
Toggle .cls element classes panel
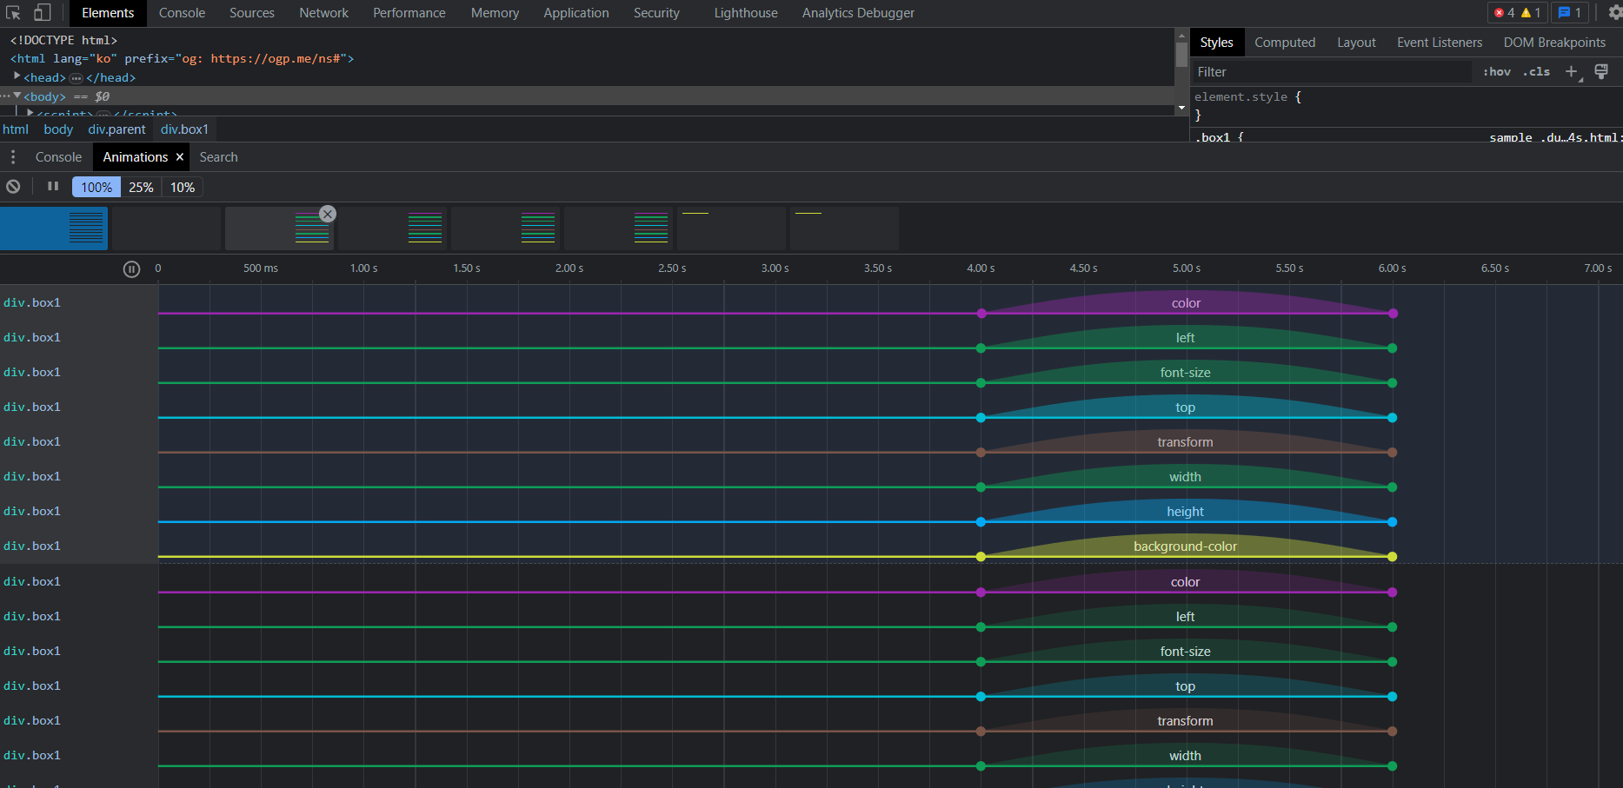[1536, 72]
